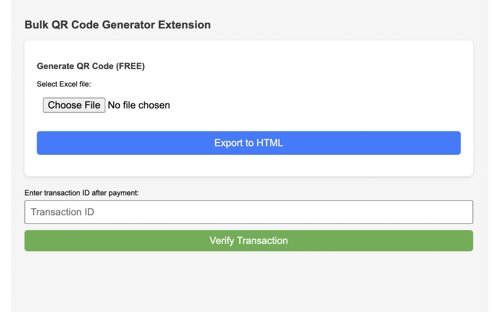The image size is (500, 312).
Task: Verify the payment transaction
Action: point(248,241)
